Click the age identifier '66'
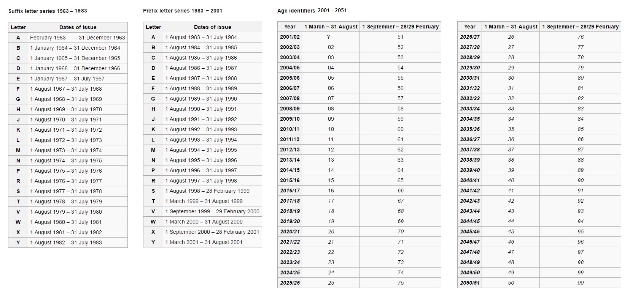The height and width of the screenshot is (296, 630). [401, 191]
